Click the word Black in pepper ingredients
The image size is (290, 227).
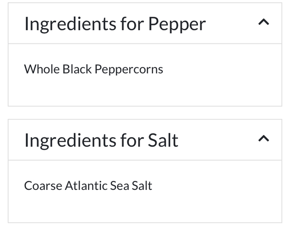pos(76,69)
